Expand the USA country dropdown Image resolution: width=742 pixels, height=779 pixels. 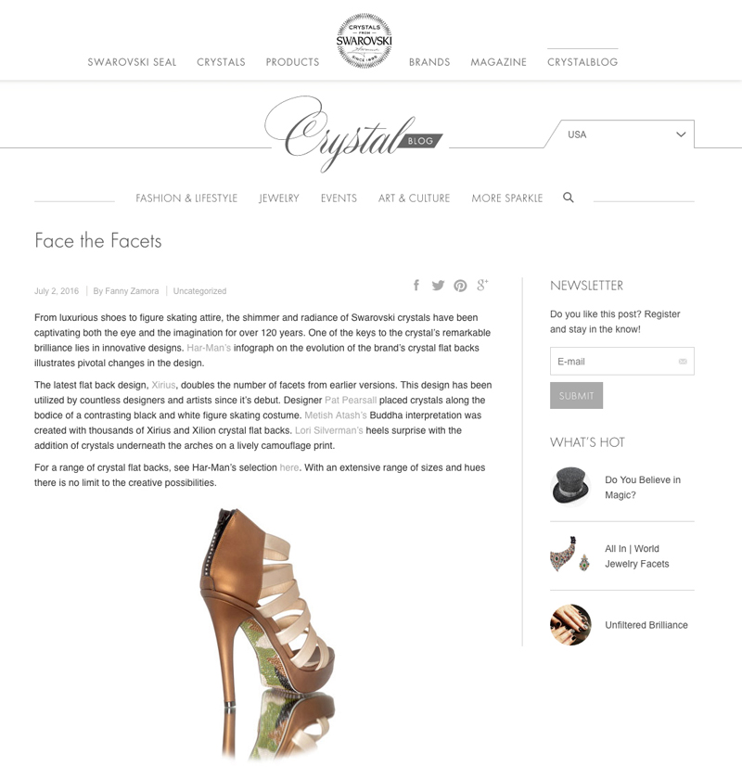tap(626, 134)
